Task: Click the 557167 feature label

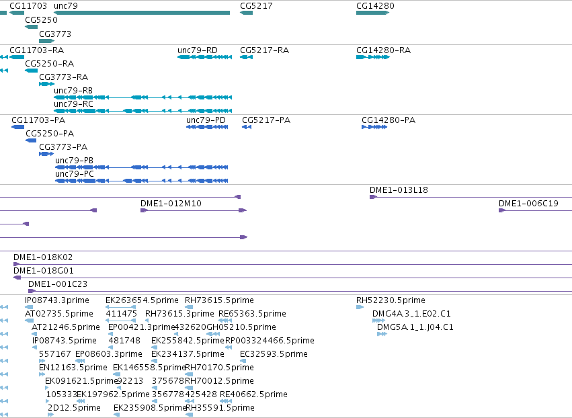Action: (55, 354)
